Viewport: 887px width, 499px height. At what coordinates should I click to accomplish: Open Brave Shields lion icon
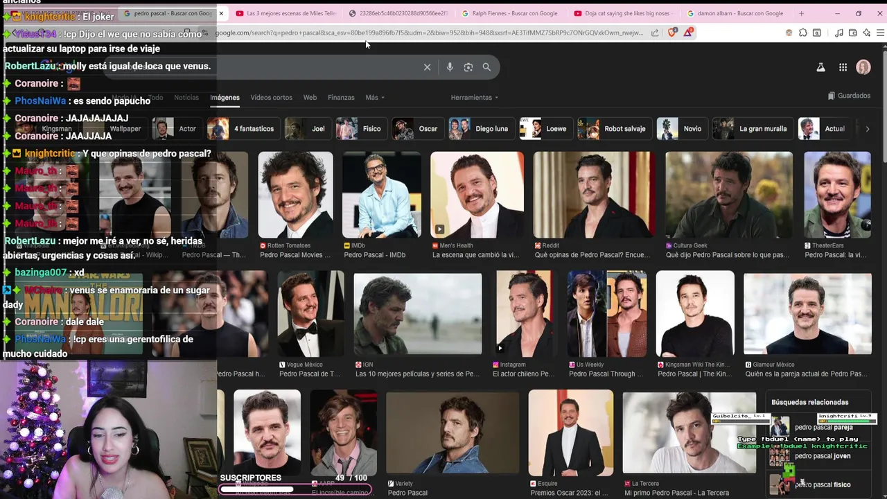tap(672, 33)
